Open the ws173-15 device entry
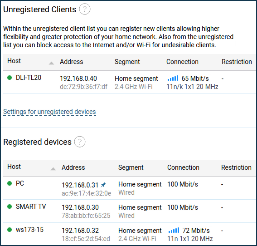The width and height of the screenshot is (257, 246). [130, 234]
